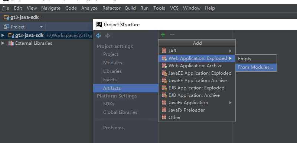297x143 pixels.
Task: Click the green plus Add artifact icon
Action: (x=163, y=35)
